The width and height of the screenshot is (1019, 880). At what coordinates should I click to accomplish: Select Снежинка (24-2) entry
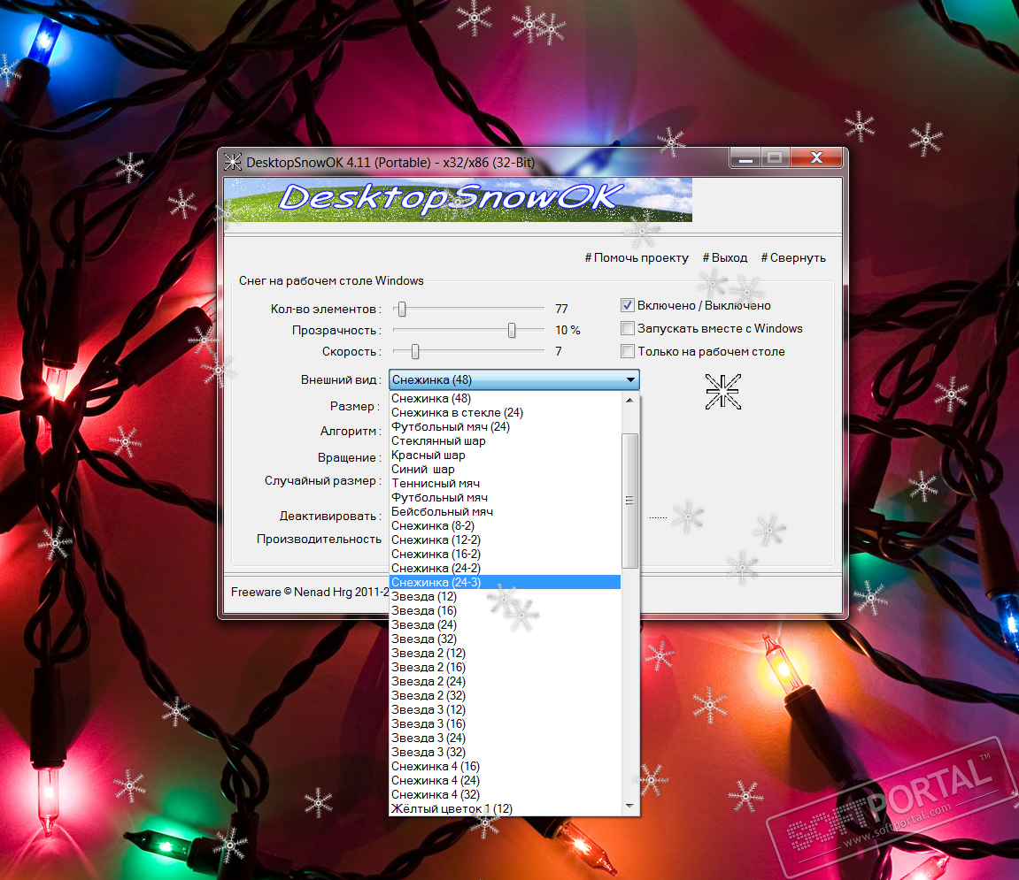[x=505, y=569]
